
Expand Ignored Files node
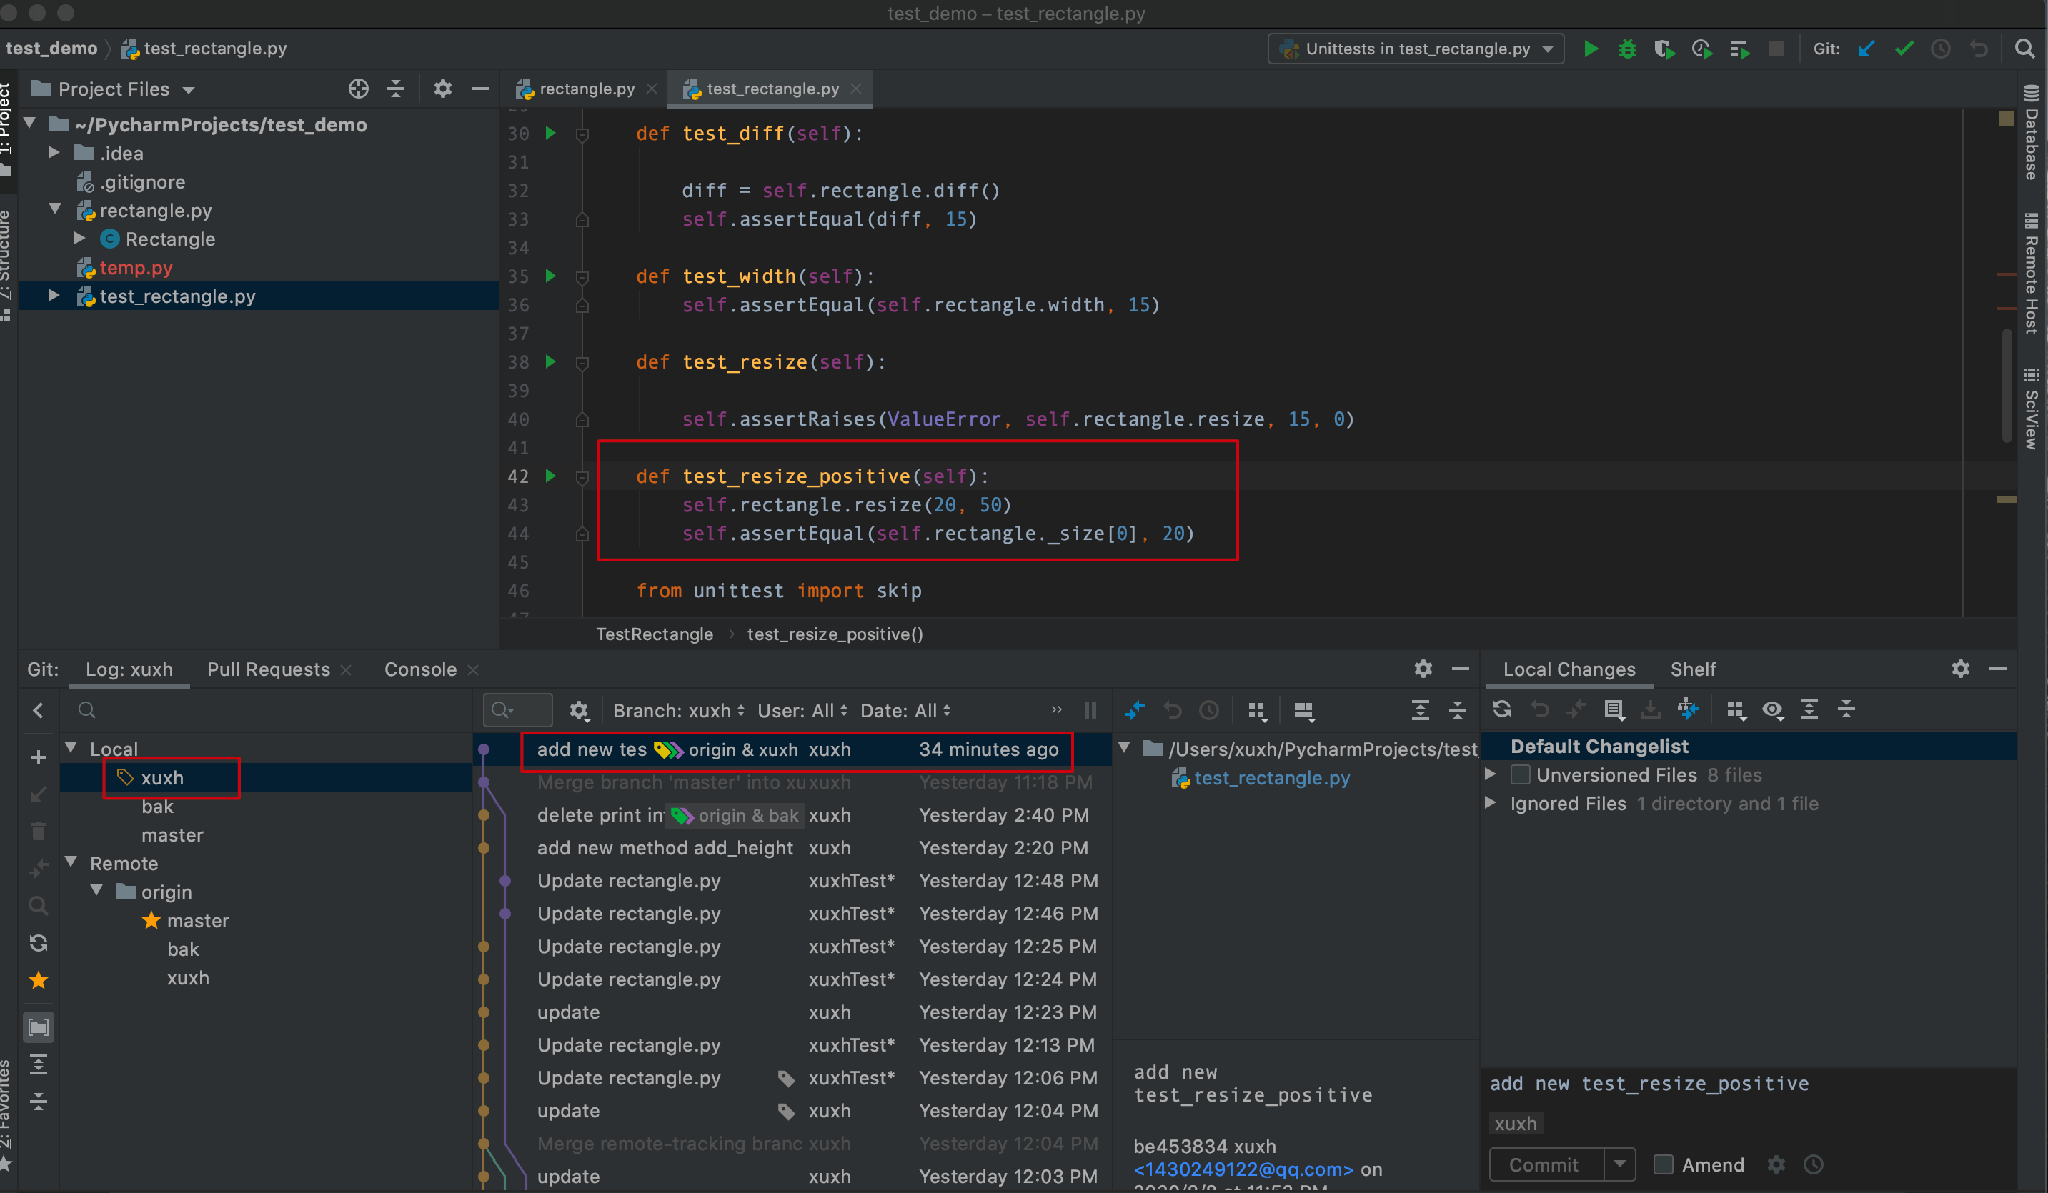coord(1491,803)
